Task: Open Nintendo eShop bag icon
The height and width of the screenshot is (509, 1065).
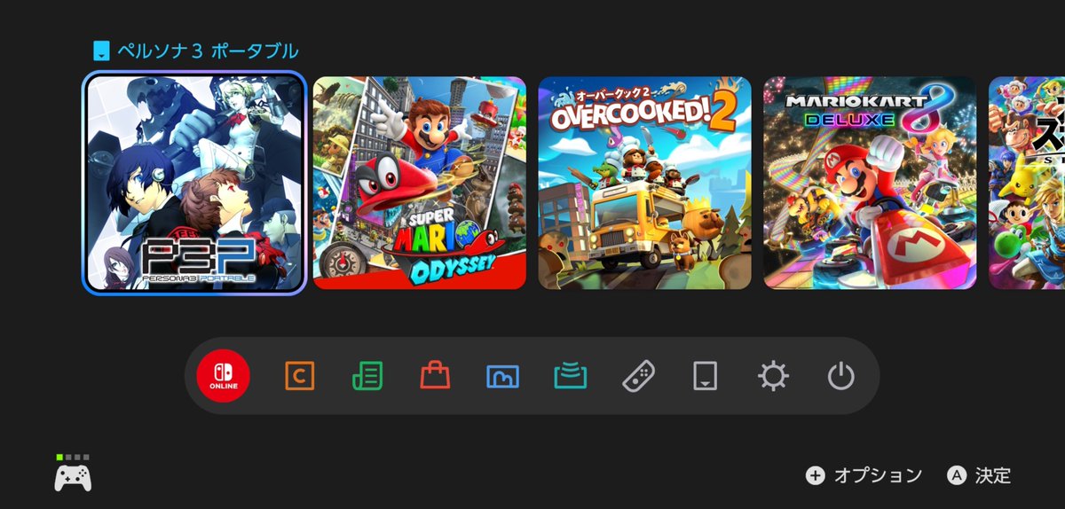Action: (x=435, y=377)
